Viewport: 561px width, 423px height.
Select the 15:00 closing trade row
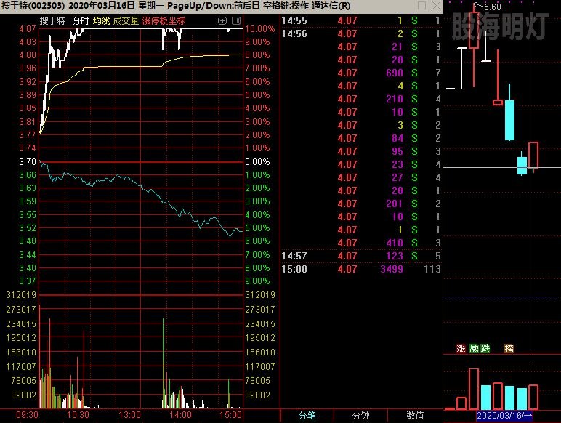pyautogui.click(x=361, y=269)
